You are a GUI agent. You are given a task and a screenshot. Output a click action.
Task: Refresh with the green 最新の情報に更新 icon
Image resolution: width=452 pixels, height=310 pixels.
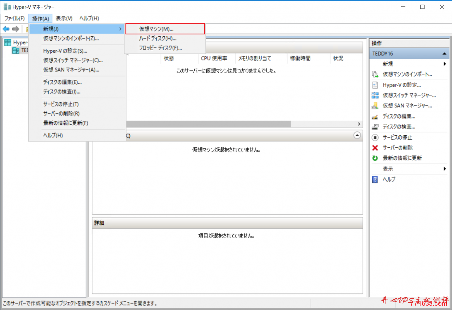tap(375, 158)
